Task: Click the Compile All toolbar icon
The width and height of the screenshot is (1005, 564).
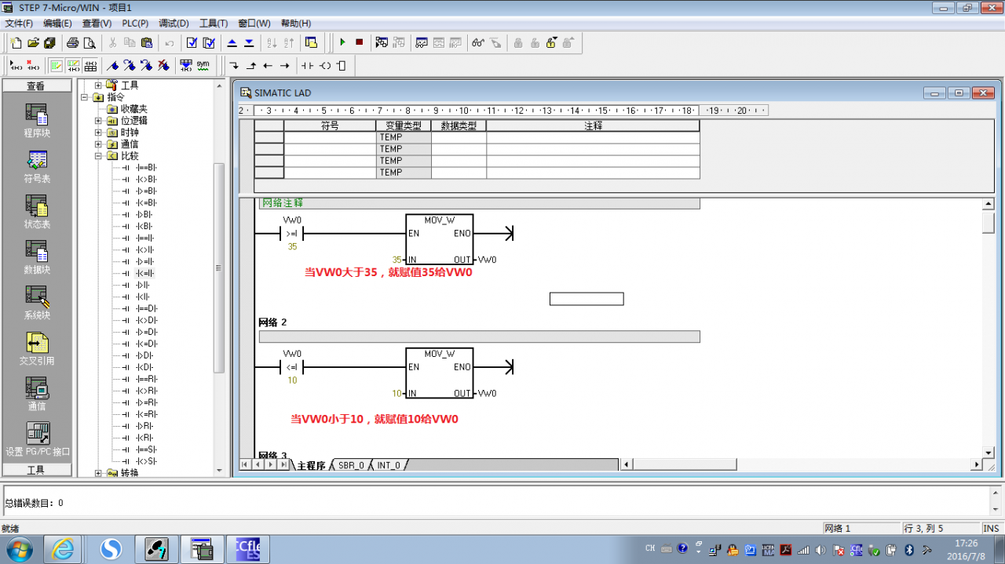Action: click(x=209, y=42)
